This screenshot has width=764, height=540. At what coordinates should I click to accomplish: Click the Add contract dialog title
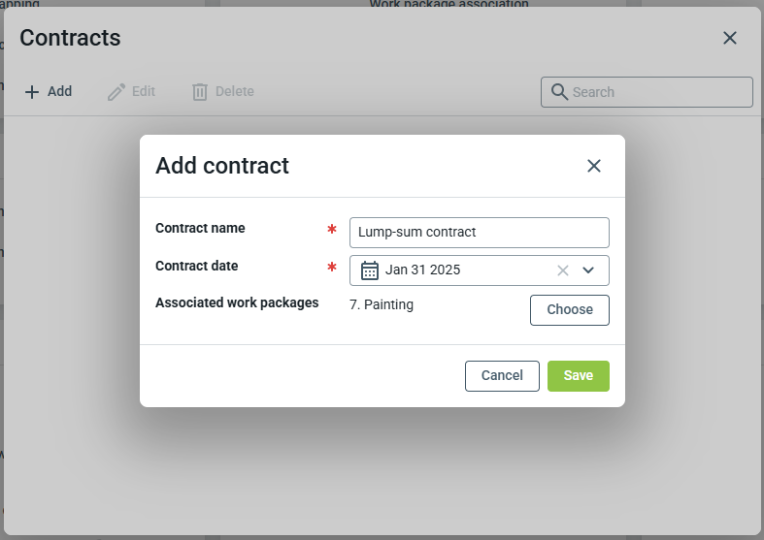(222, 166)
